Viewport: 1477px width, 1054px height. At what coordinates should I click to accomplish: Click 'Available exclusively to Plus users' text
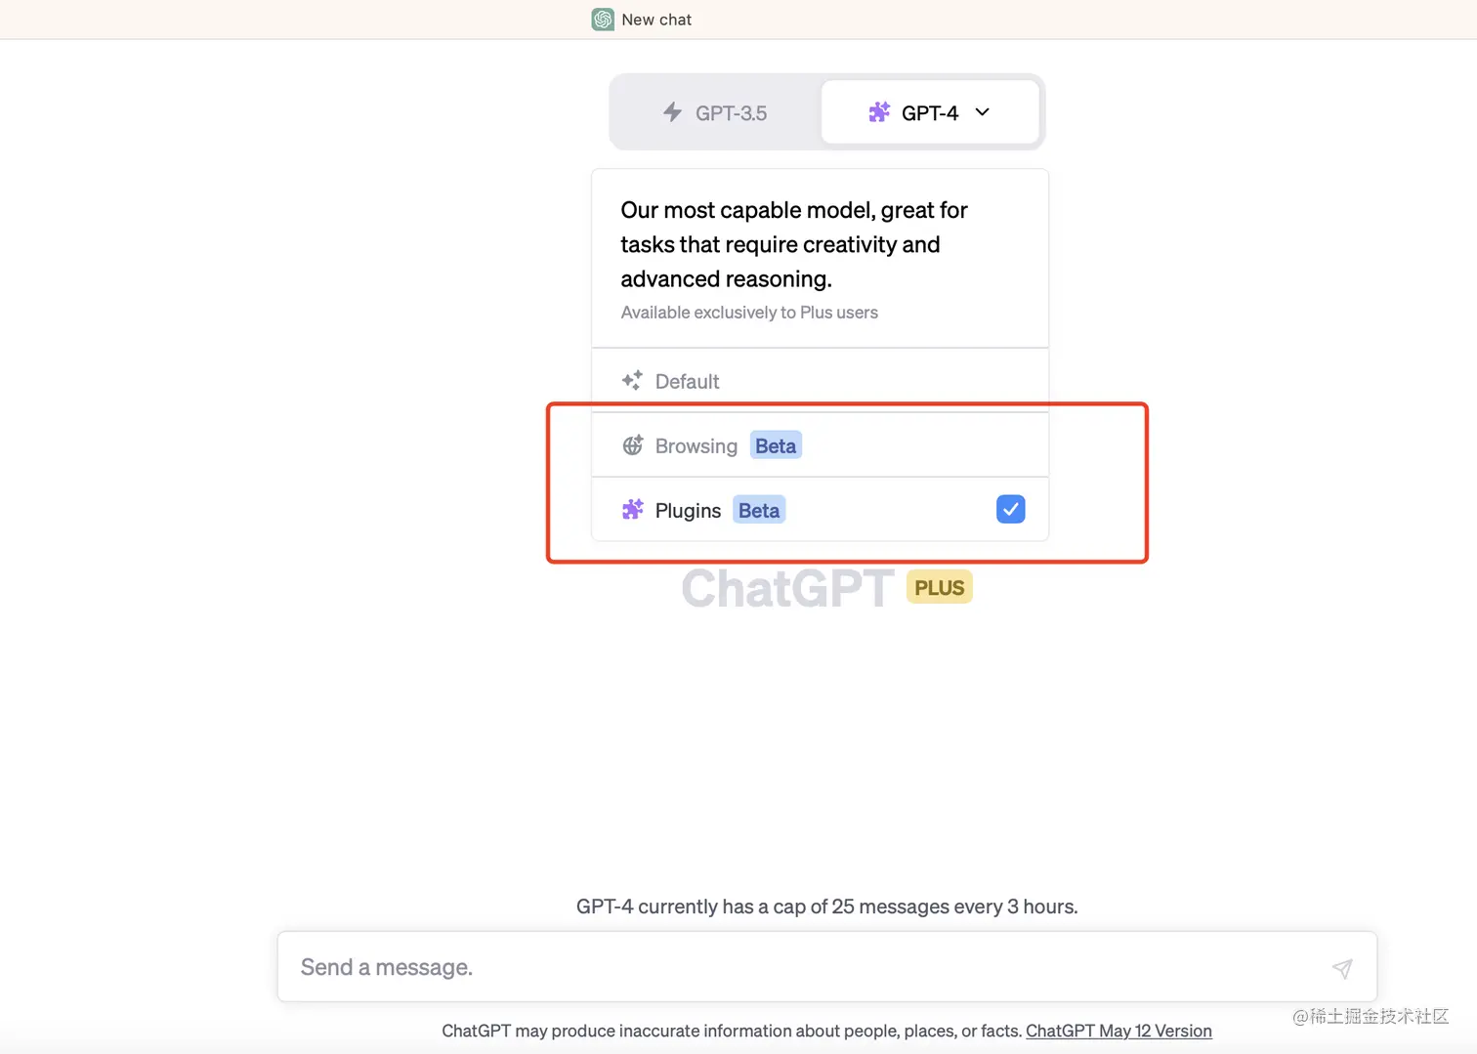click(x=749, y=313)
